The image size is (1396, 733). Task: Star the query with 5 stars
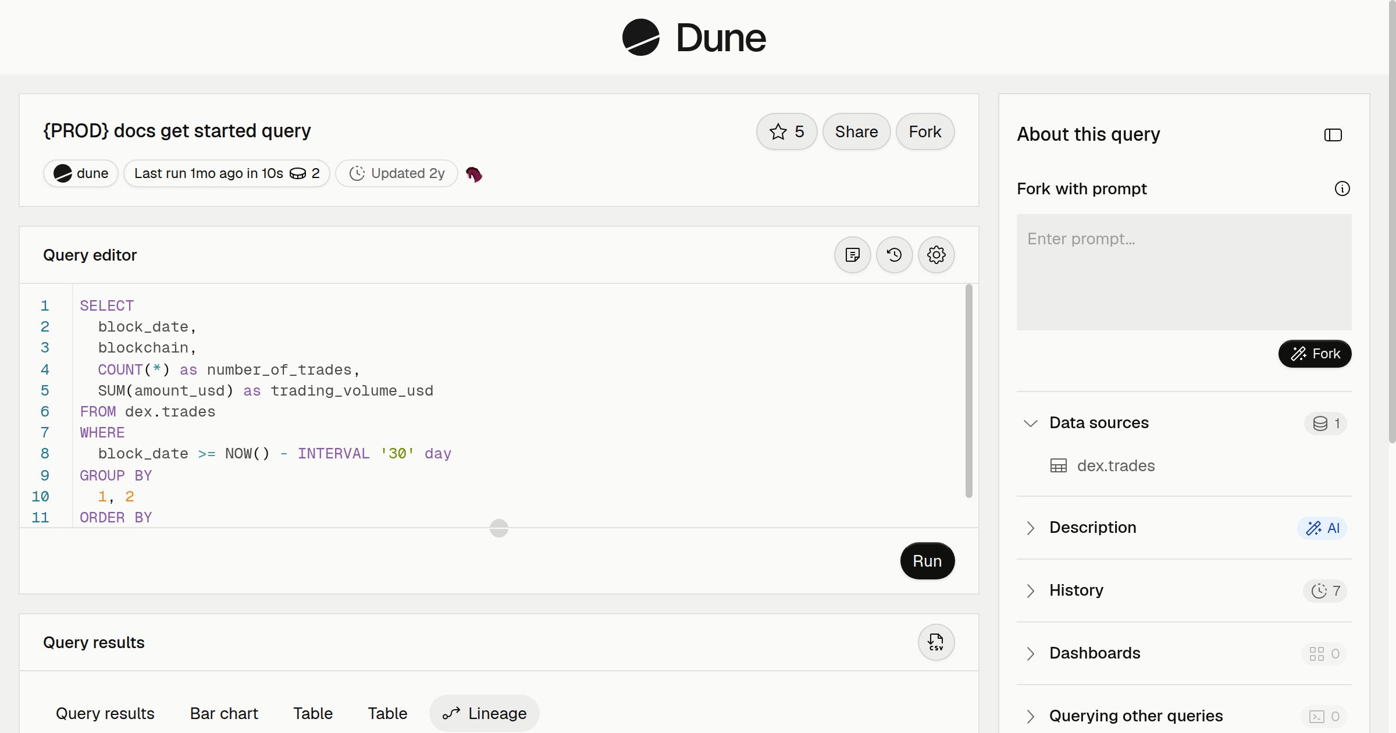tap(786, 131)
